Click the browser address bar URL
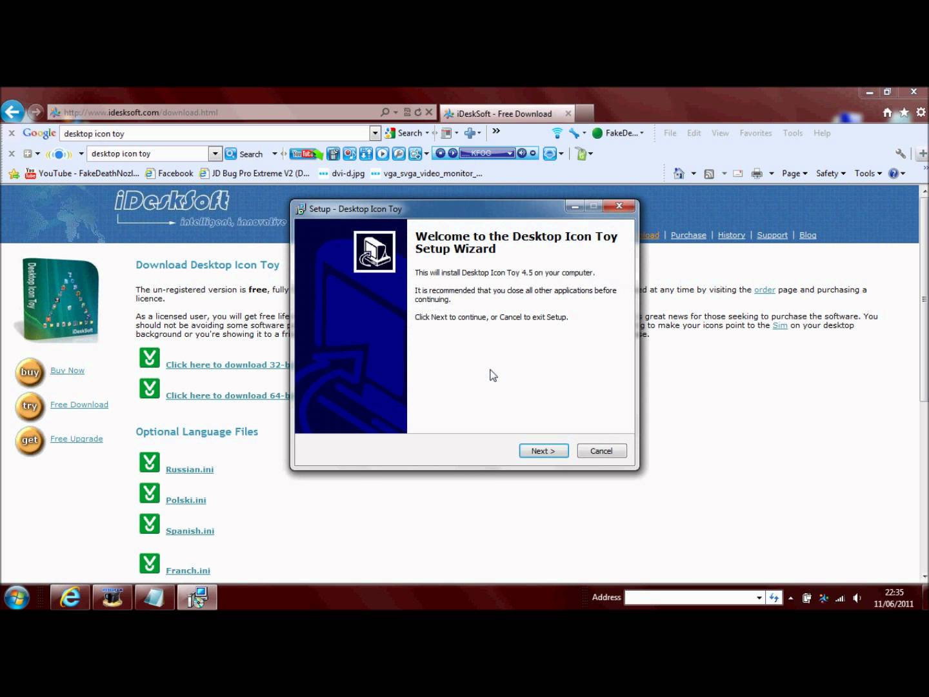Screen dimensions: 929x697 [x=141, y=112]
